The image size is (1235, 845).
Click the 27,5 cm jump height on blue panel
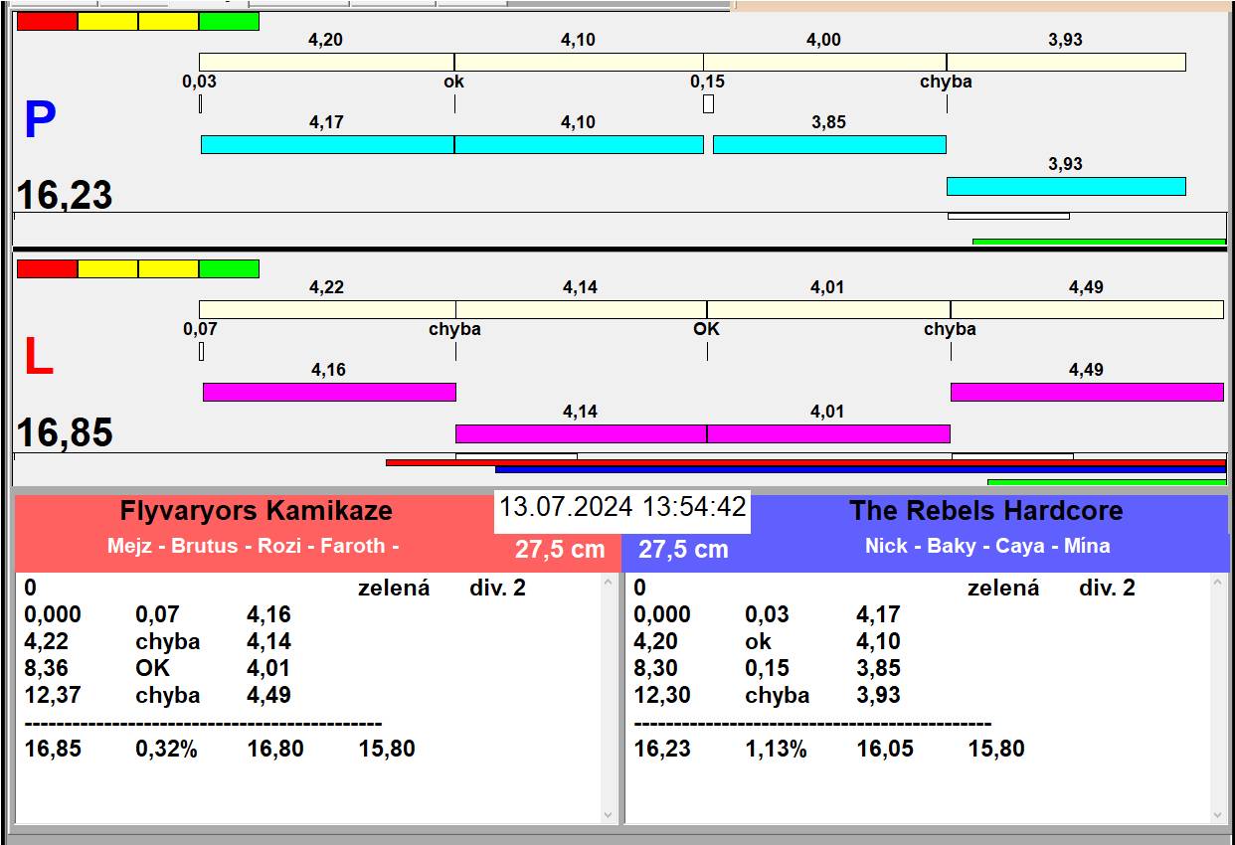pyautogui.click(x=683, y=550)
